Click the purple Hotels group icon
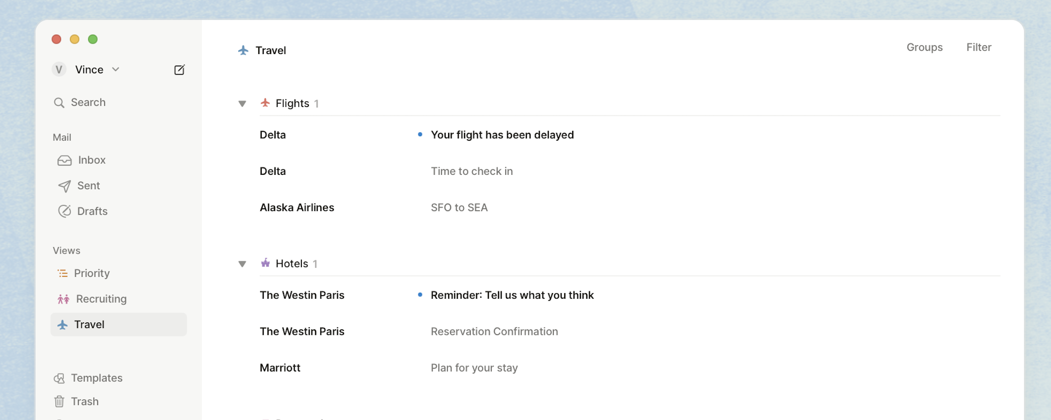Screen dimensions: 1051x420 [x=265, y=263]
